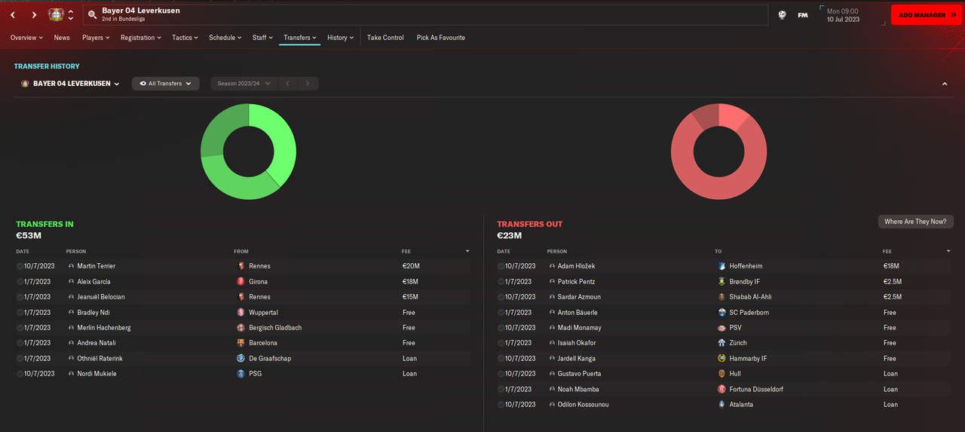Open Nordi Mukiele's player link
Image resolution: width=965 pixels, height=432 pixels.
(x=97, y=374)
